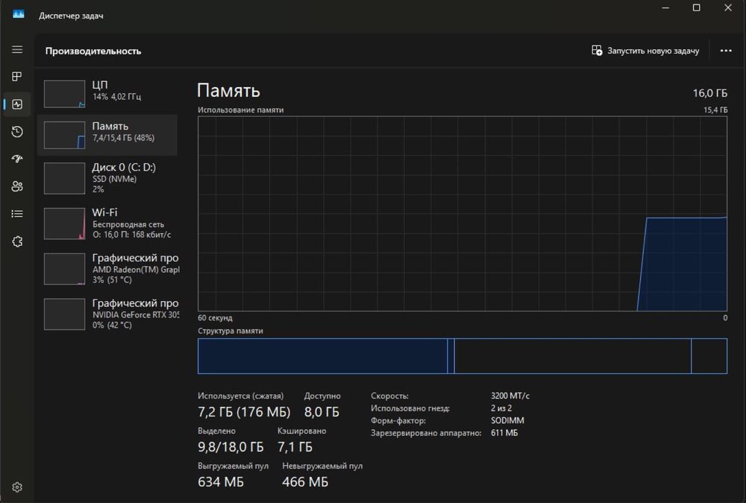Click 'Запустить новую задачу' button
746x503 pixels.
pyautogui.click(x=645, y=51)
